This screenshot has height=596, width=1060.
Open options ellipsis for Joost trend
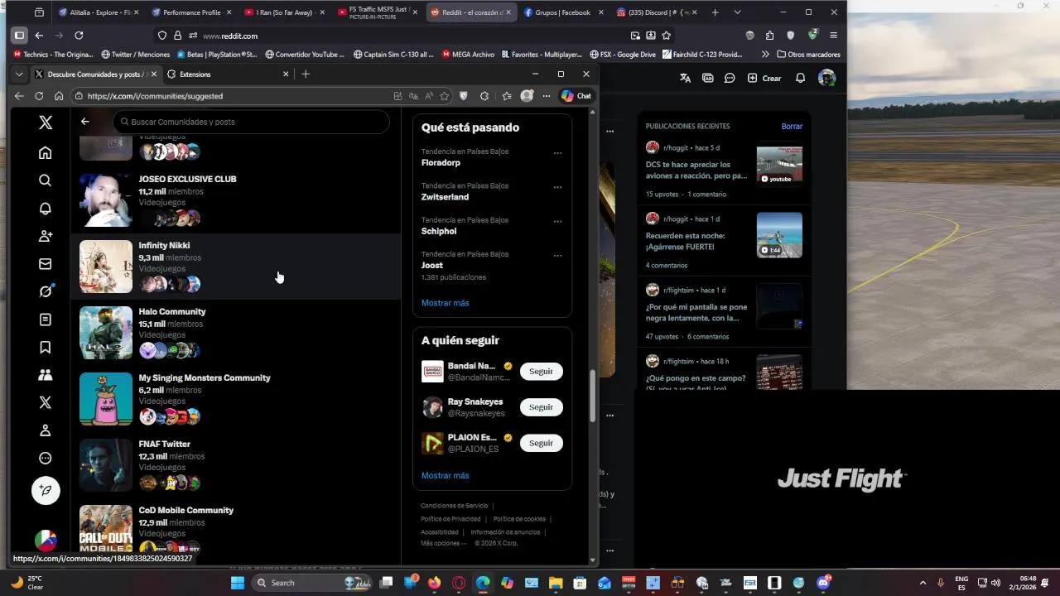coord(557,256)
